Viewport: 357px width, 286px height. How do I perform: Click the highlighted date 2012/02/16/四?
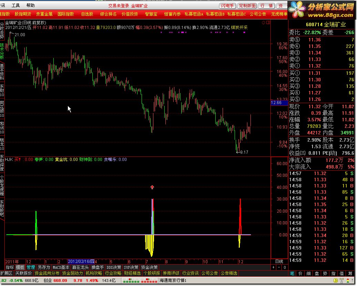pyautogui.click(x=81, y=262)
